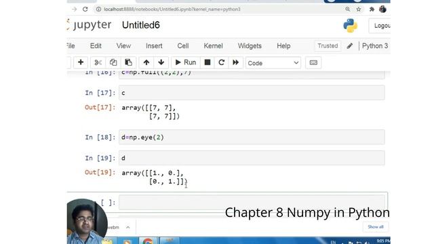This screenshot has height=244, width=434.
Task: Insert a cell below with the plus icon
Action: [81, 62]
